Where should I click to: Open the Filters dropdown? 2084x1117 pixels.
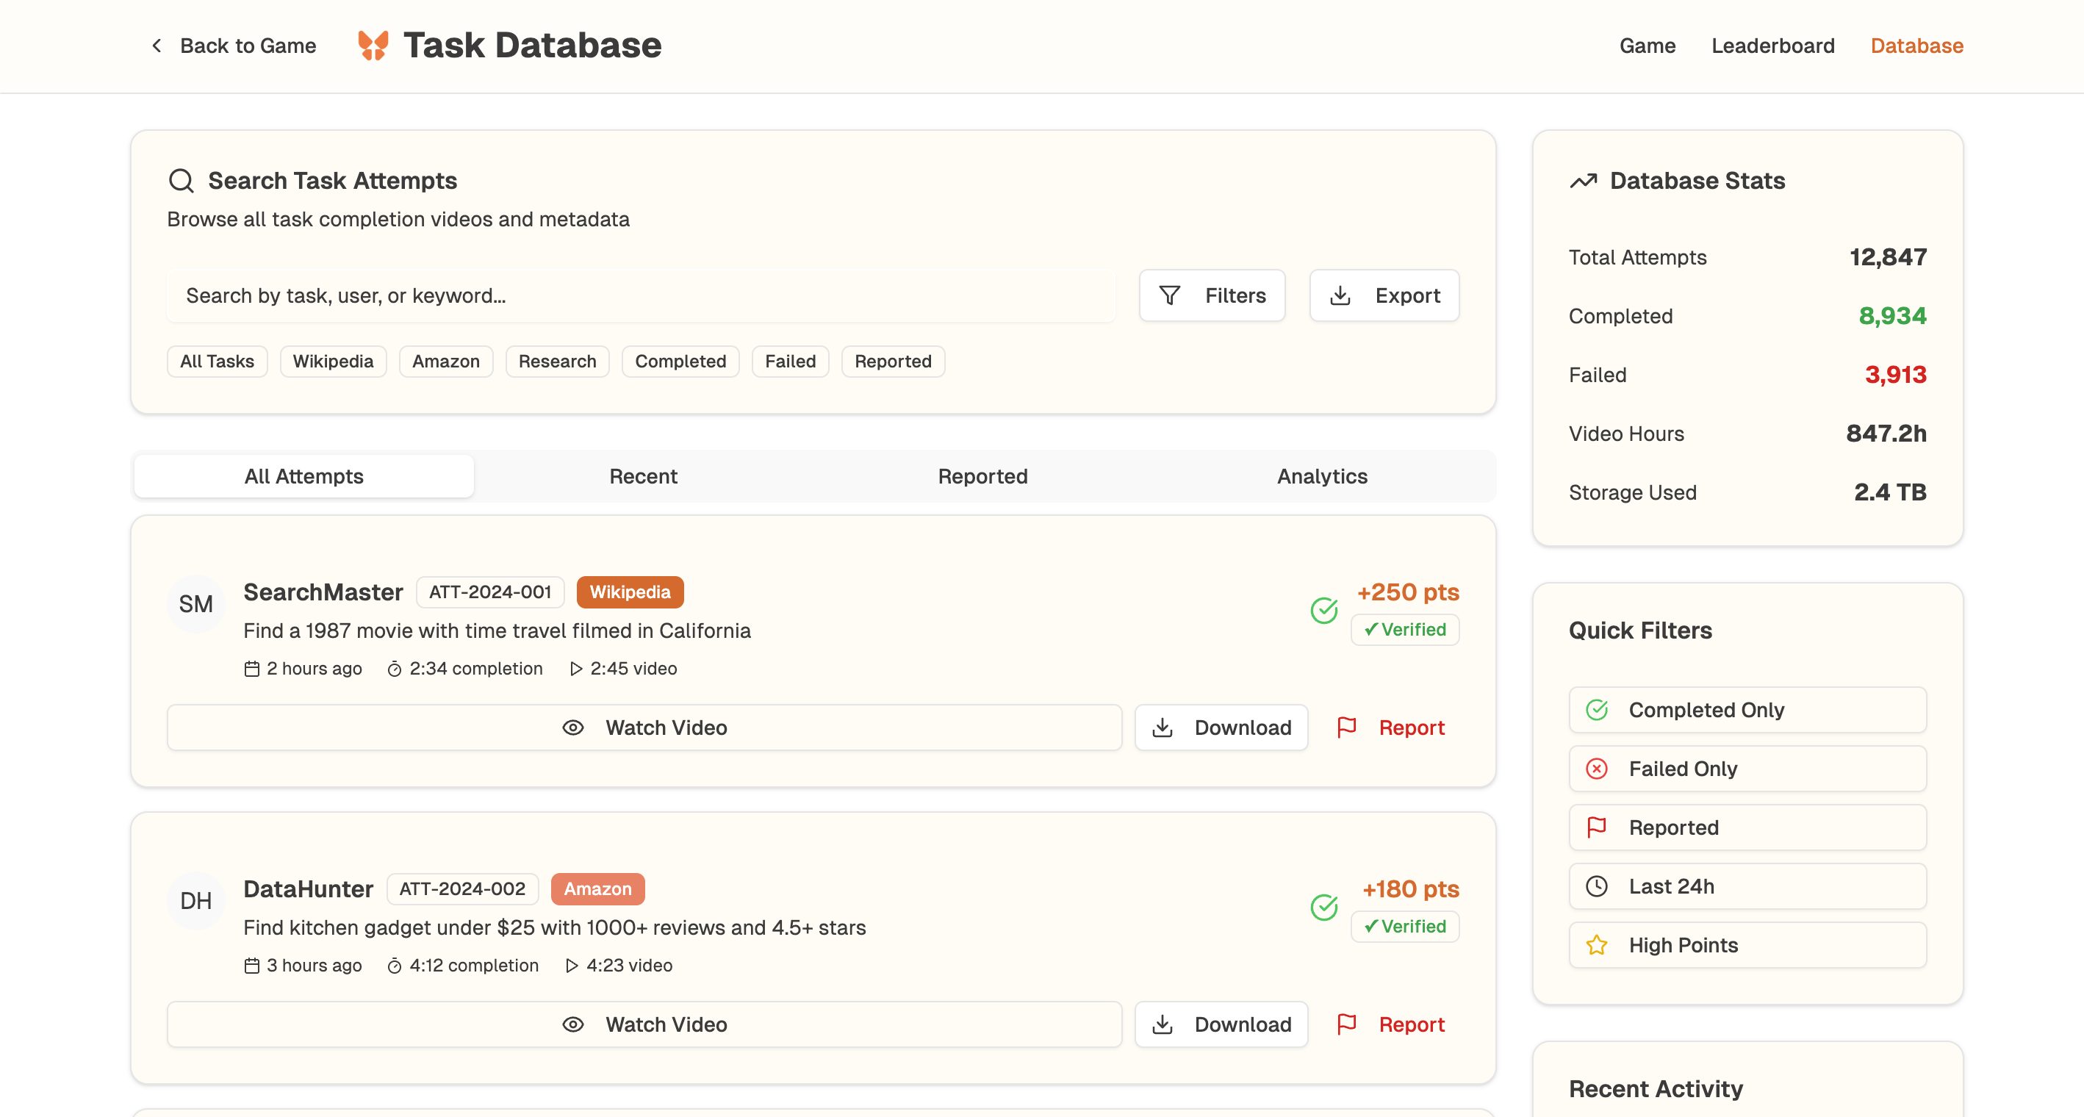pos(1211,295)
